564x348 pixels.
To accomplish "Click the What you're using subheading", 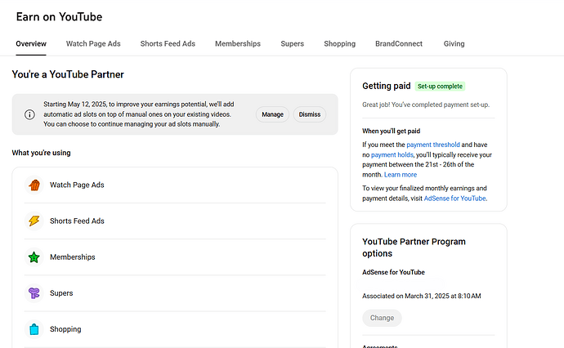I will pyautogui.click(x=42, y=153).
